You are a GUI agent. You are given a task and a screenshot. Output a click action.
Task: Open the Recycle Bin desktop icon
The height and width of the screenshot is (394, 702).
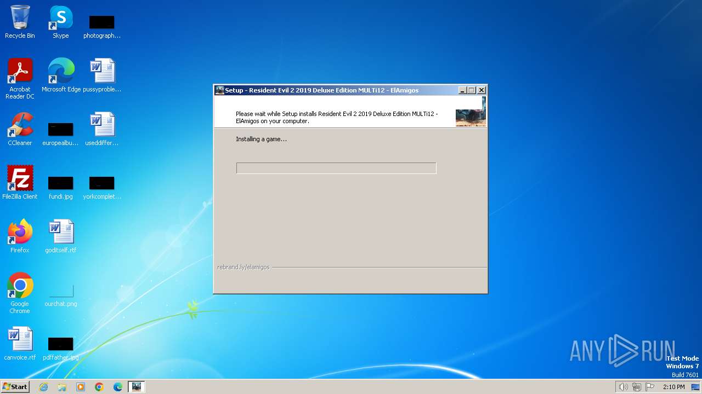[20, 22]
